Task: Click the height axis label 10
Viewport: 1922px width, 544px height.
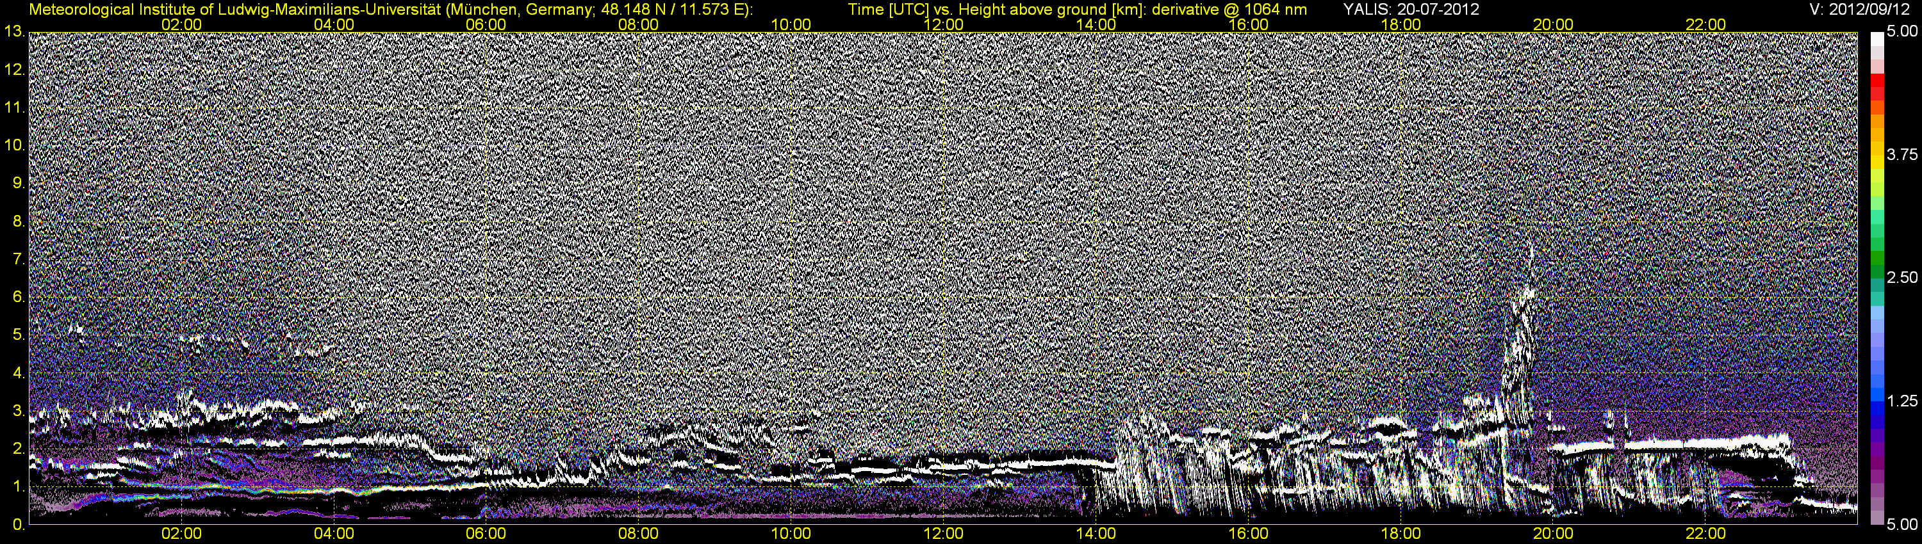Action: (13, 145)
